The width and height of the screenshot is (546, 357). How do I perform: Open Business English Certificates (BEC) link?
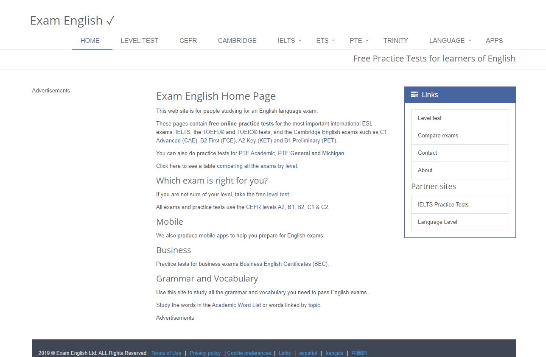coord(284,264)
